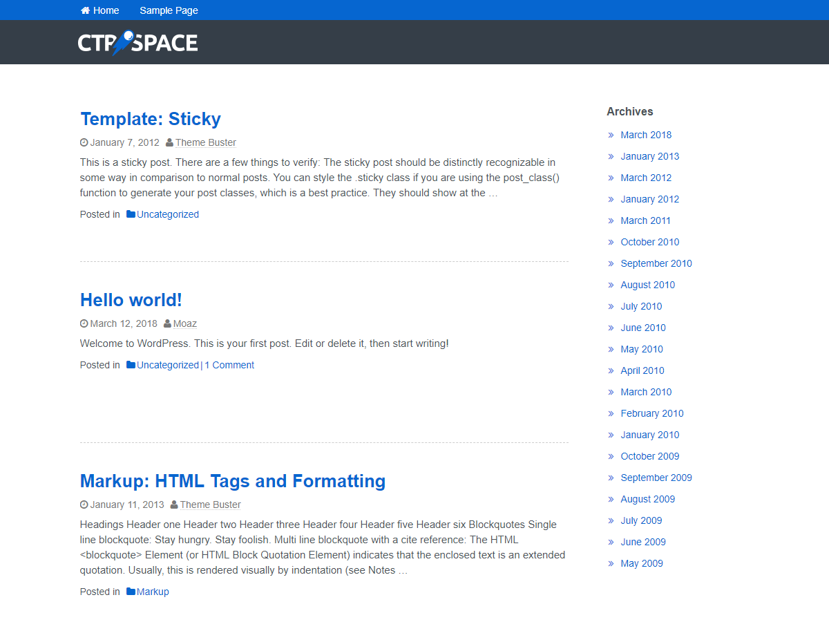Open the Hello world! post
Image resolution: width=829 pixels, height=622 pixels.
[131, 300]
